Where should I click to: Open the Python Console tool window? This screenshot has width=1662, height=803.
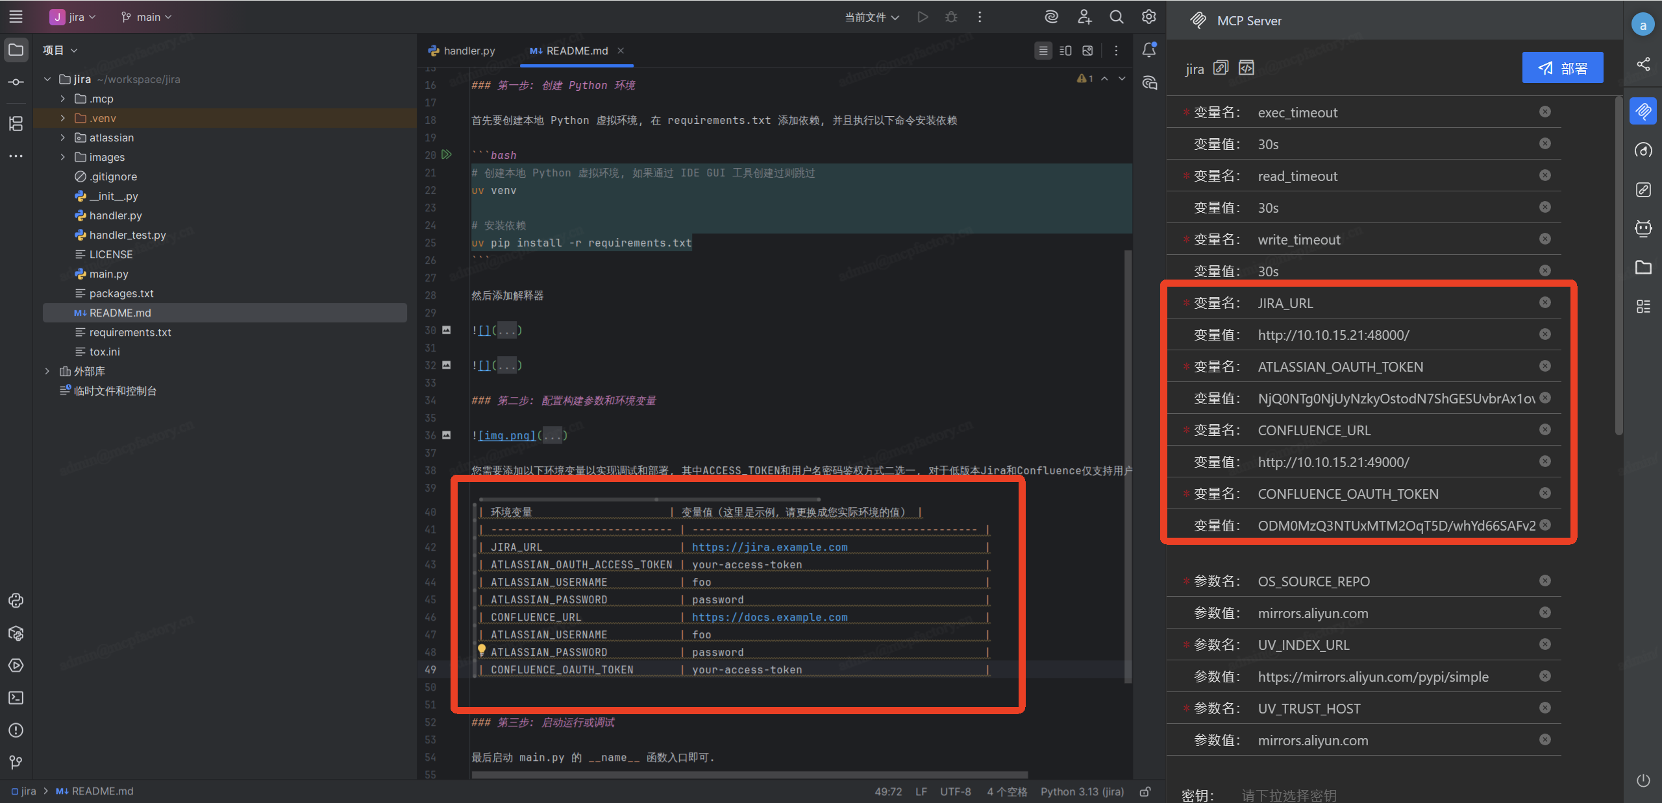click(16, 601)
